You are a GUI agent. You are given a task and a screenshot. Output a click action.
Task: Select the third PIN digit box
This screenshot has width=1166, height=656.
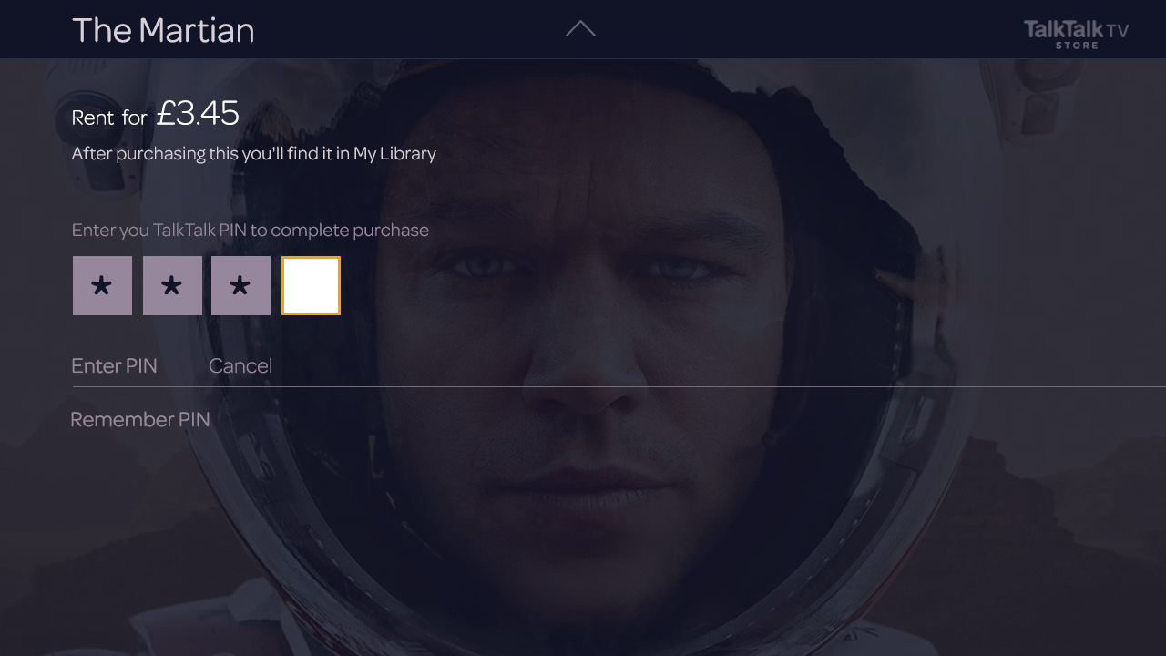(240, 286)
